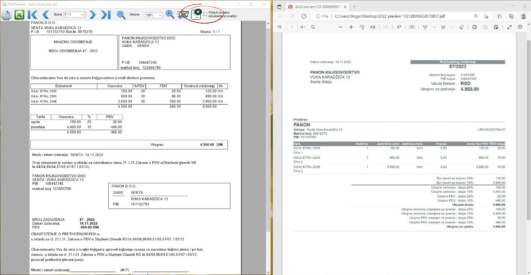Open a new browser tab
The height and width of the screenshot is (275, 531).
pyautogui.click(x=354, y=7)
